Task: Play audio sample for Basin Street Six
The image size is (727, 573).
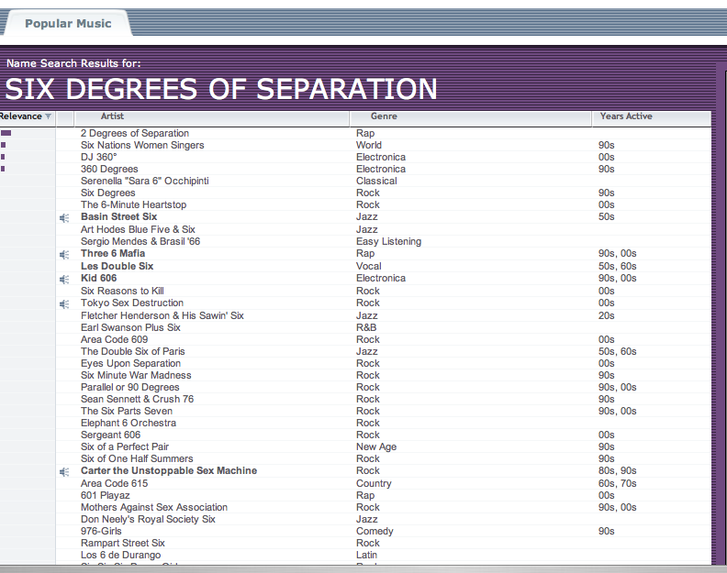Action: coord(64,217)
